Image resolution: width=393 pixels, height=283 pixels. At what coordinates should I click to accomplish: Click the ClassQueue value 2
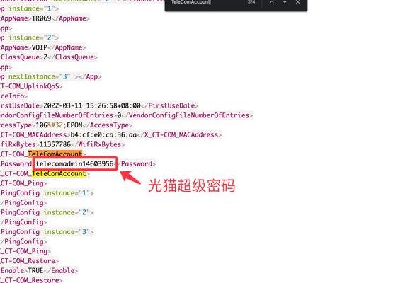click(x=45, y=57)
